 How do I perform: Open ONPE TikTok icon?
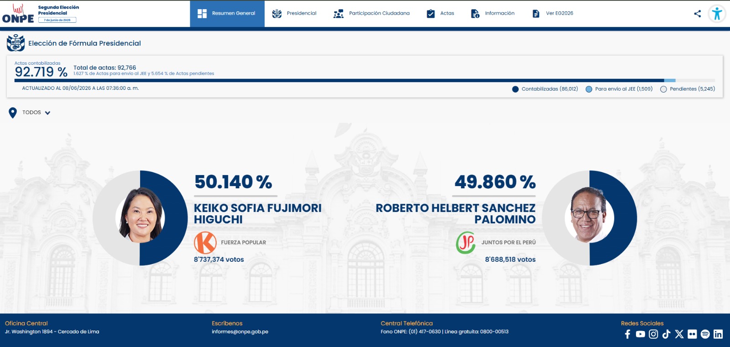click(x=666, y=334)
